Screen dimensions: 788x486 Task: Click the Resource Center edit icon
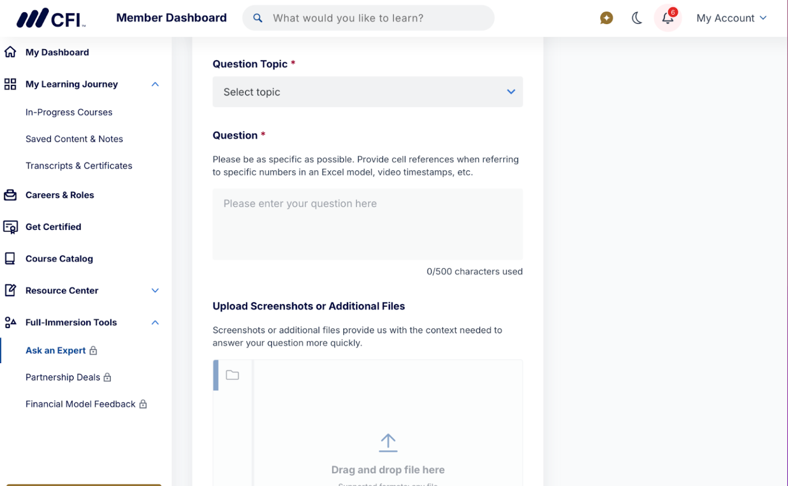10,290
